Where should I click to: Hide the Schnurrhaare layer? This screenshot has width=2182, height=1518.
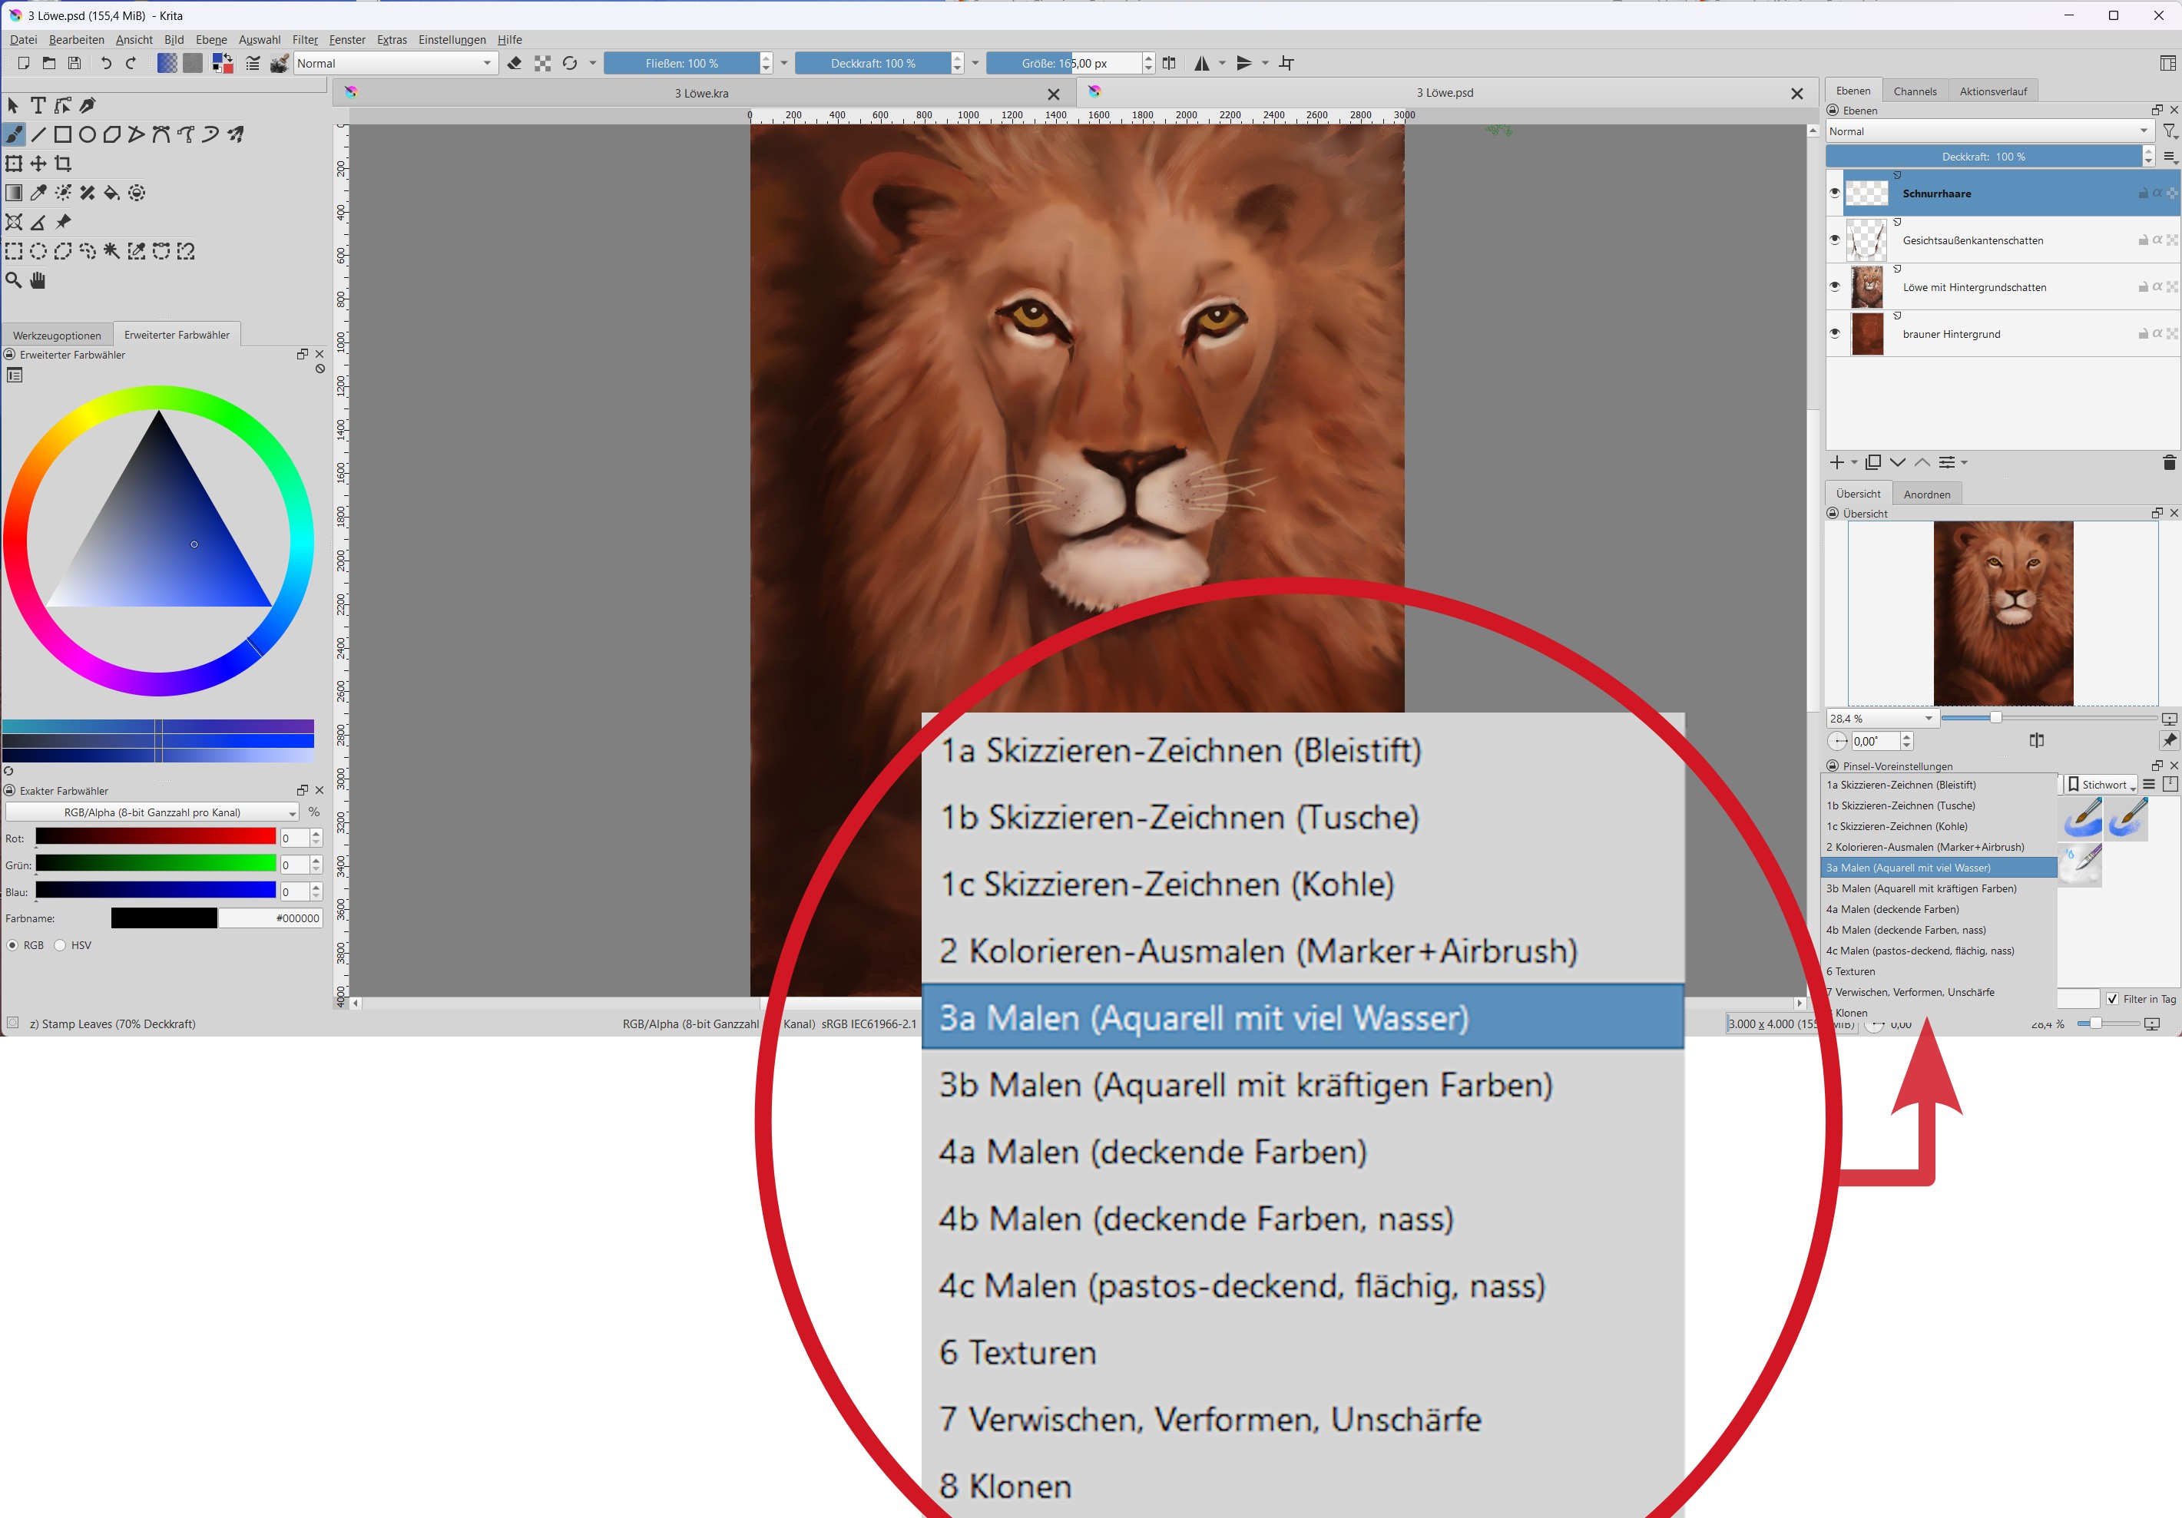coord(1834,193)
